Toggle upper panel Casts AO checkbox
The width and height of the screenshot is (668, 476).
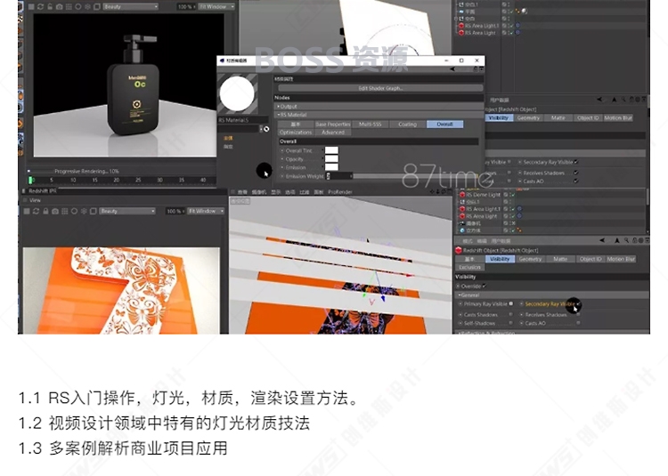pos(576,181)
